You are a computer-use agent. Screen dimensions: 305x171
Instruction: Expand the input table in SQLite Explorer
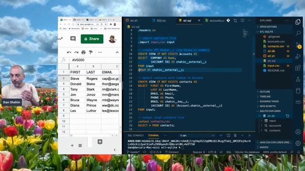coord(262,121)
